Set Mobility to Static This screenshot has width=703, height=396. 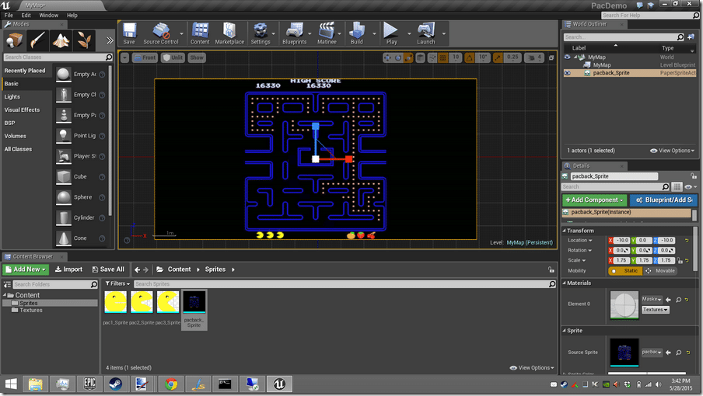click(x=625, y=271)
